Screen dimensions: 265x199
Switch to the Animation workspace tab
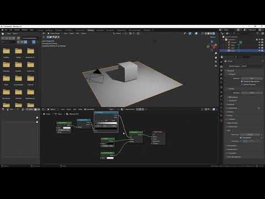click(100, 30)
